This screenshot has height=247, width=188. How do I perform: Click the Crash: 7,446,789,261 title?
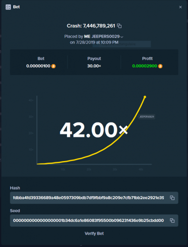click(91, 26)
